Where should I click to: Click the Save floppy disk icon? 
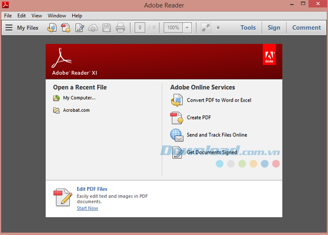click(107, 28)
